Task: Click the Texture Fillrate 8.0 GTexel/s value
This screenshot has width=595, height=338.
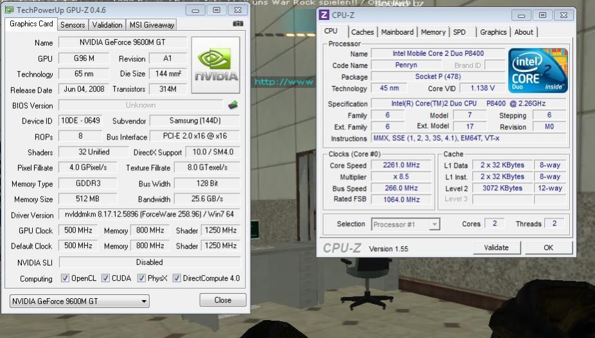Action: tap(207, 167)
